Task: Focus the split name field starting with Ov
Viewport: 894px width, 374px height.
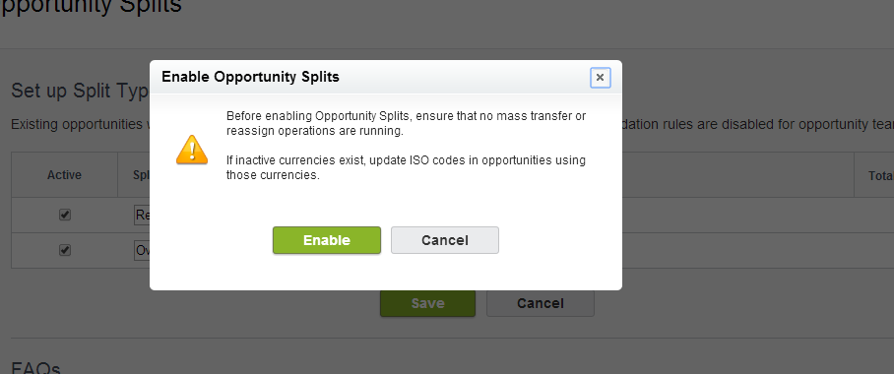Action: (x=142, y=250)
